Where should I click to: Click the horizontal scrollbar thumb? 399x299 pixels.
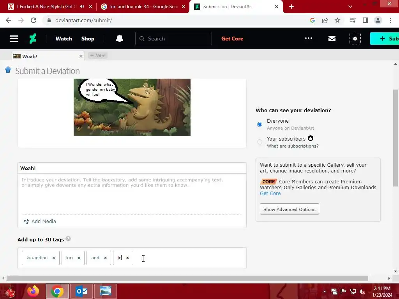[x=187, y=278]
